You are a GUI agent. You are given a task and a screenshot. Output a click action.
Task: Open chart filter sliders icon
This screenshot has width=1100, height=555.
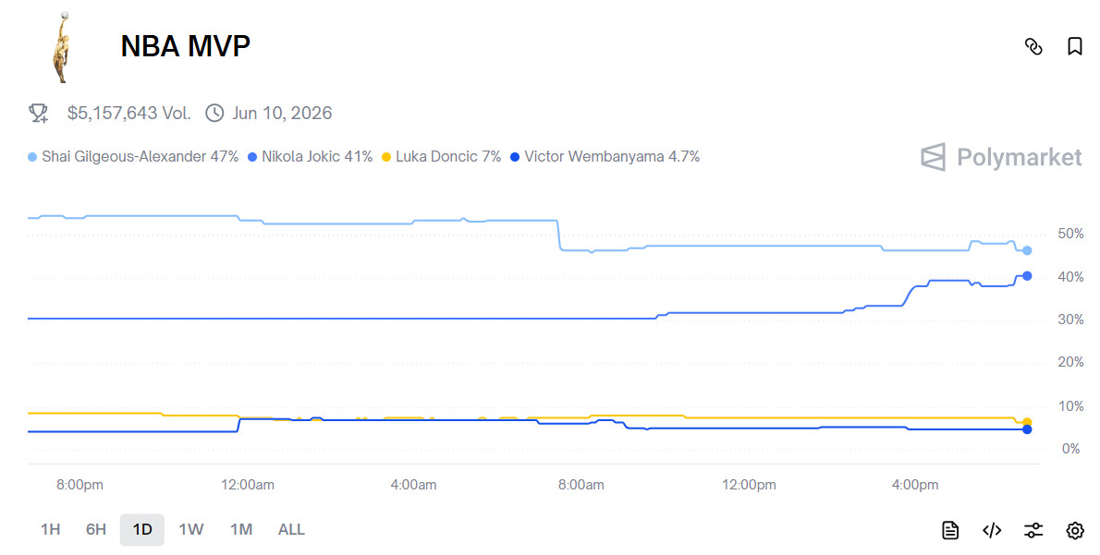[x=1033, y=530]
